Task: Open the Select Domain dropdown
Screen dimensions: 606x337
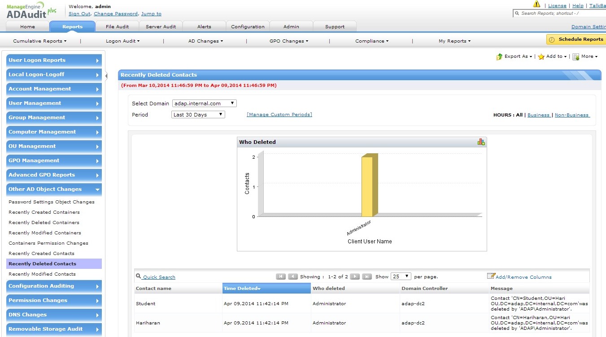Action: pyautogui.click(x=204, y=104)
